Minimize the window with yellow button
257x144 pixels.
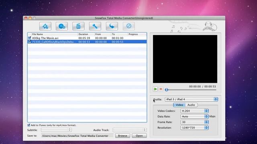pyautogui.click(x=30, y=18)
